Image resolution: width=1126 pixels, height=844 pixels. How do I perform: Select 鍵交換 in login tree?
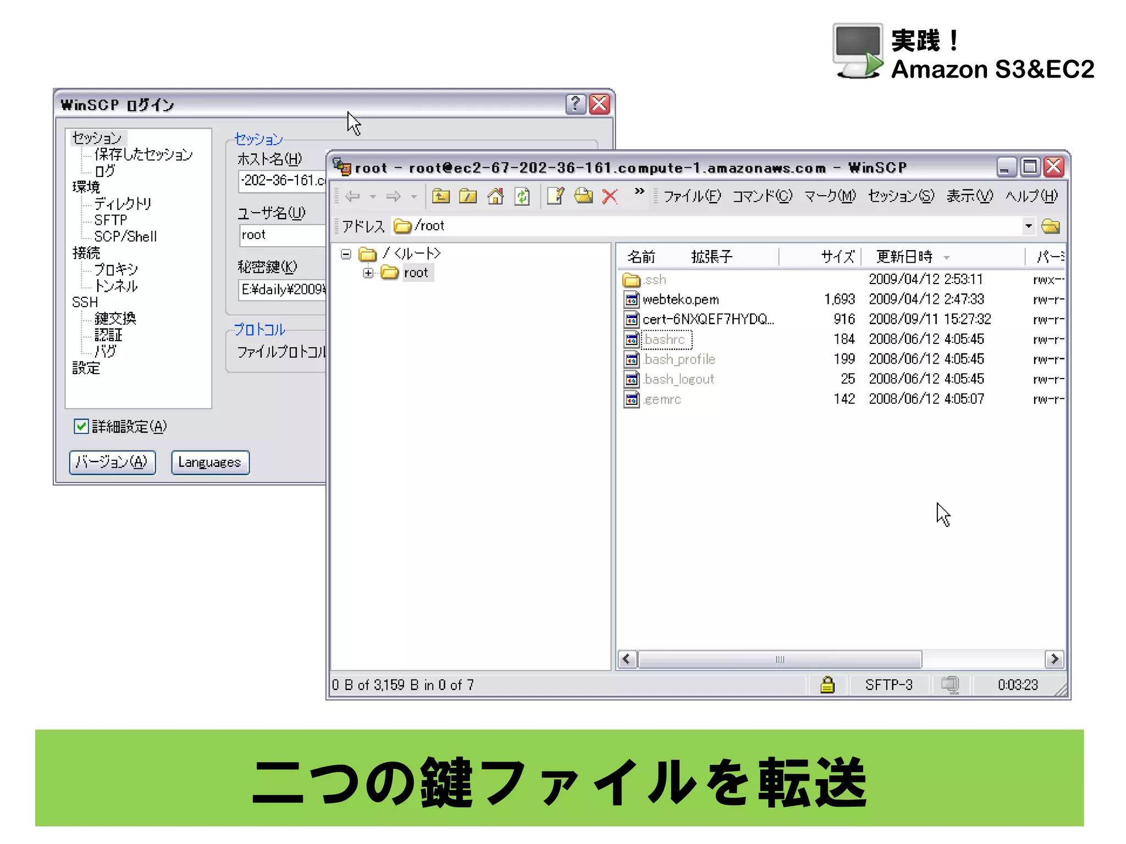pyautogui.click(x=115, y=319)
